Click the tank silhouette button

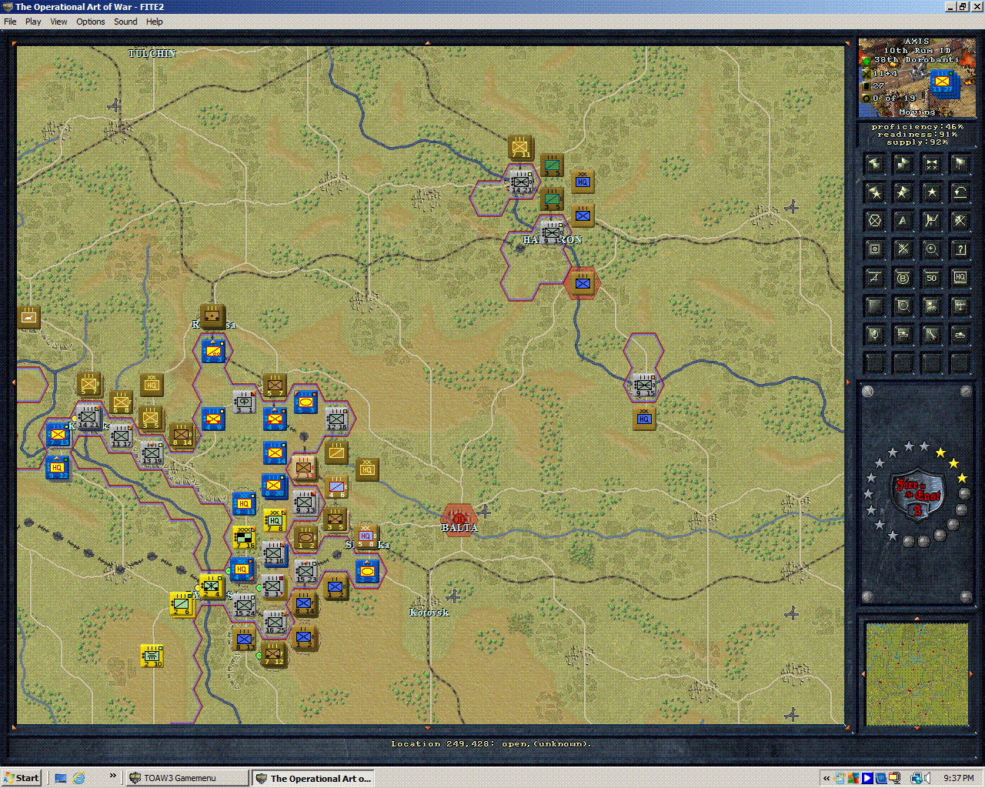tap(960, 335)
